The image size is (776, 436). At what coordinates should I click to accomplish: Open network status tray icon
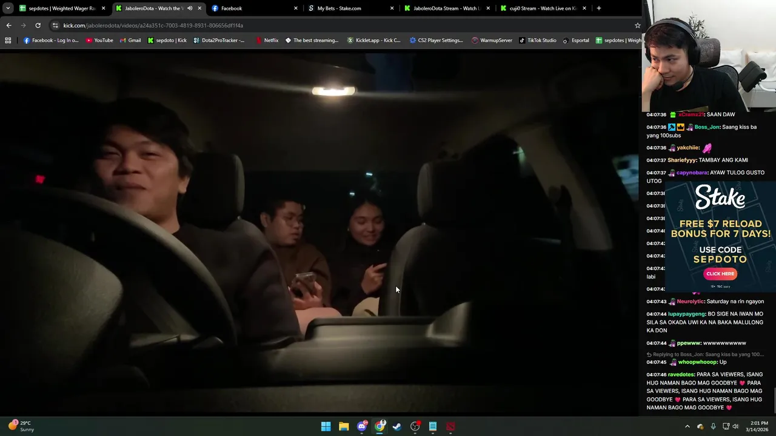click(x=726, y=426)
